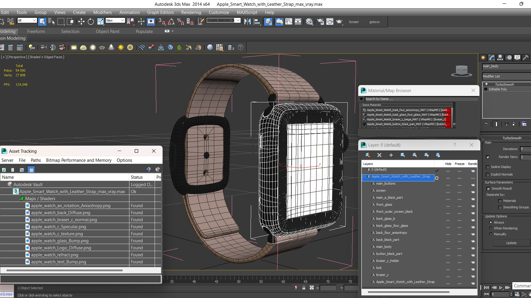531x298 pixels.
Task: Click the sunlight icon in toolbar
Action: tap(121, 47)
